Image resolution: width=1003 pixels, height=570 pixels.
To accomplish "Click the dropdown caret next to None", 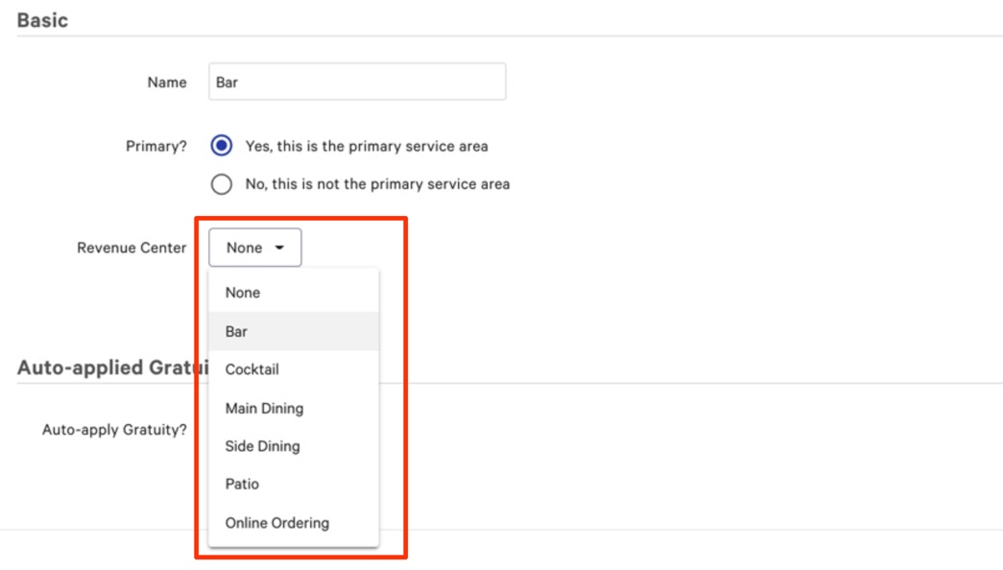I will click(x=278, y=247).
